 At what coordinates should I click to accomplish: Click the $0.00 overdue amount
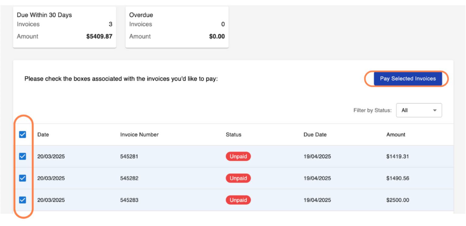pos(217,36)
